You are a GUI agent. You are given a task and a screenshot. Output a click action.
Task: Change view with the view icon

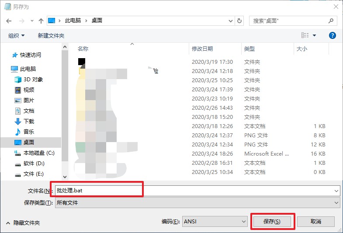[x=305, y=35]
